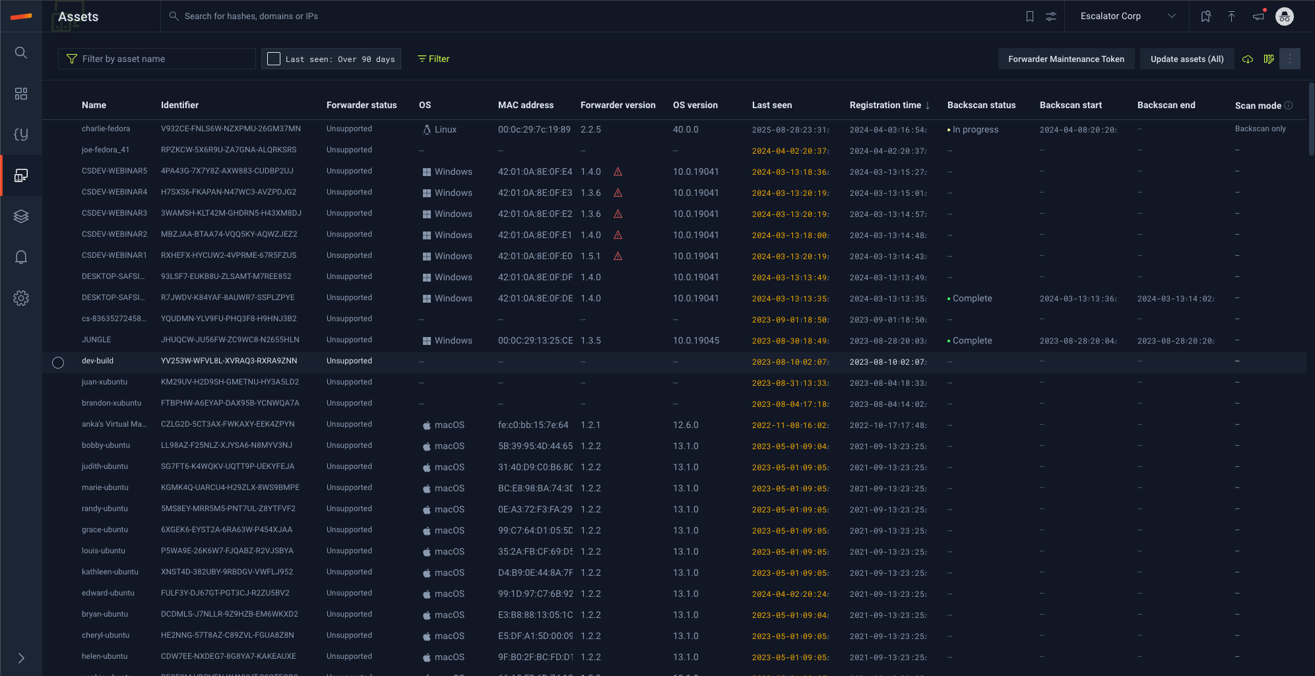Expand the sidebar with bottom chevron

(21, 658)
